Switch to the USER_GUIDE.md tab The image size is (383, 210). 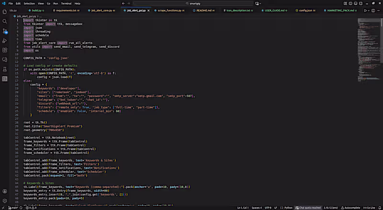pos(274,11)
